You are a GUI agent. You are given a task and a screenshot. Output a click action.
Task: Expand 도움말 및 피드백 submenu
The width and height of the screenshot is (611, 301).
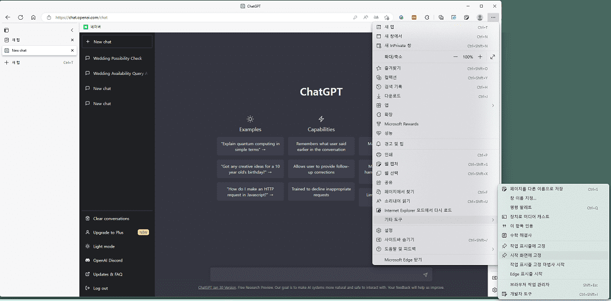click(435, 249)
